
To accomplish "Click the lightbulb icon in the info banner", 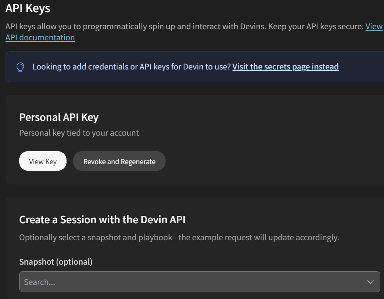I will 20,67.
